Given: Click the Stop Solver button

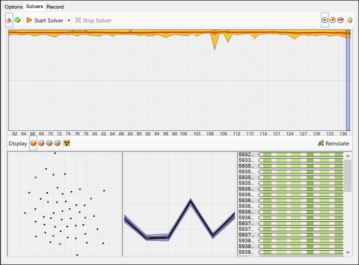Looking at the screenshot, I should pos(93,21).
